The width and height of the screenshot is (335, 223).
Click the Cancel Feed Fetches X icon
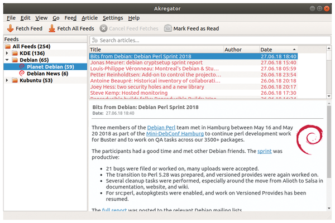pos(103,28)
